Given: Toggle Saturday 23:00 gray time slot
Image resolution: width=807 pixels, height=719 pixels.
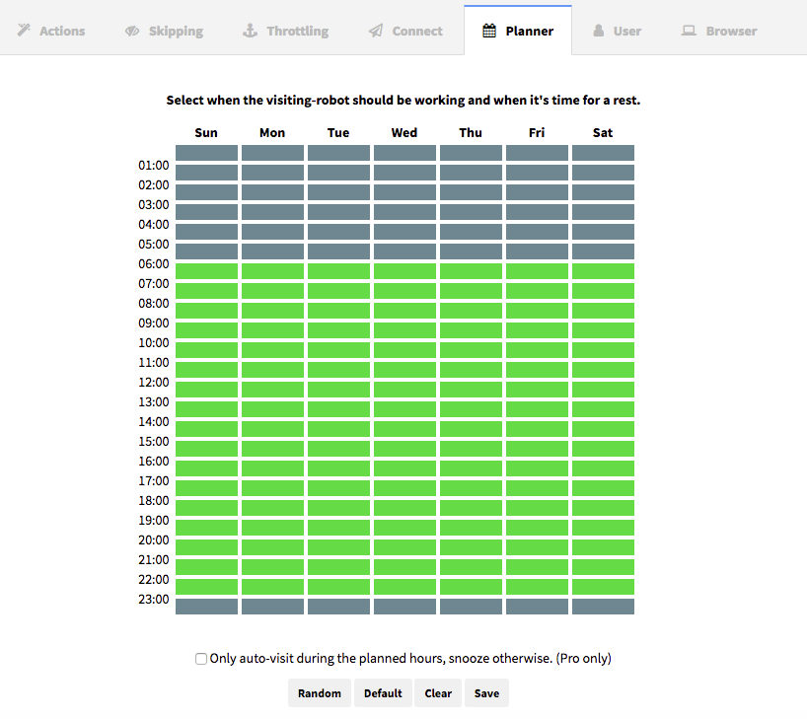Looking at the screenshot, I should click(x=603, y=607).
